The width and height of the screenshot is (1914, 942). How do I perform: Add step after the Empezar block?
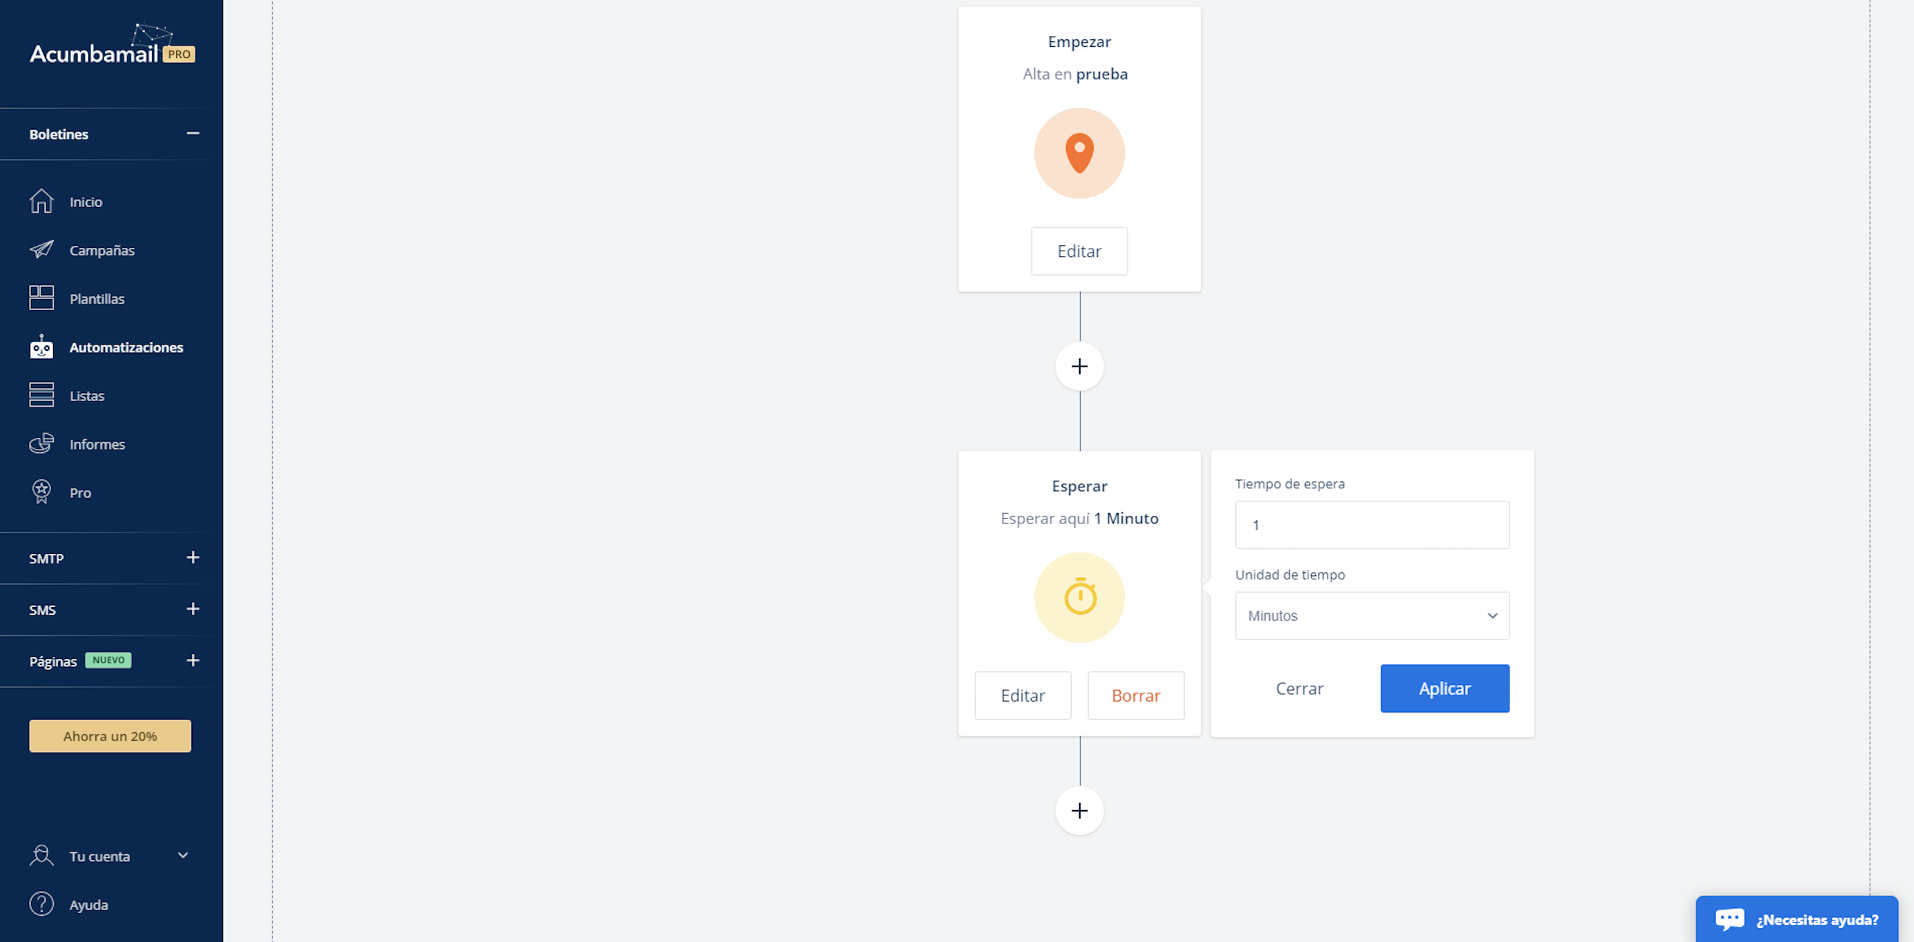click(1079, 366)
